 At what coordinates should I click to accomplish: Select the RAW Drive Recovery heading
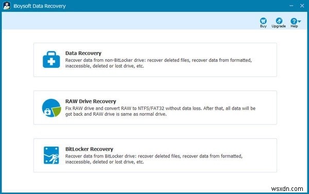coord(91,101)
